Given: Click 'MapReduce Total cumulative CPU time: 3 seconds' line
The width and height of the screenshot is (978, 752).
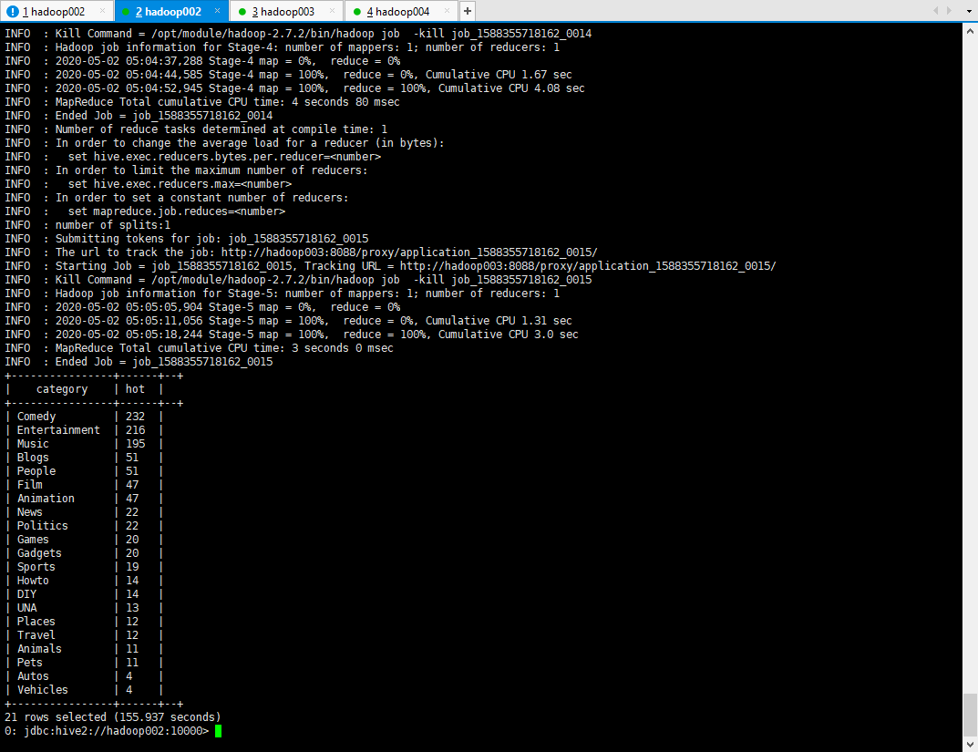Looking at the screenshot, I should click(x=199, y=348).
